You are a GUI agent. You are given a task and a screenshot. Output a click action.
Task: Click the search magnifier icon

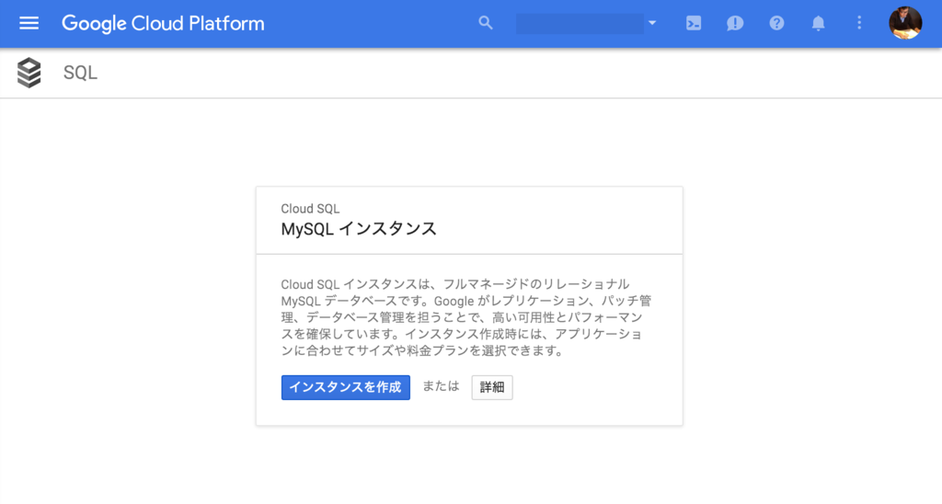(486, 23)
